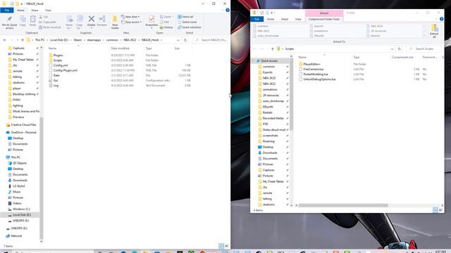The width and height of the screenshot is (451, 253).
Task: Go back in NBA2K_Hook window navigation
Action: coord(5,40)
